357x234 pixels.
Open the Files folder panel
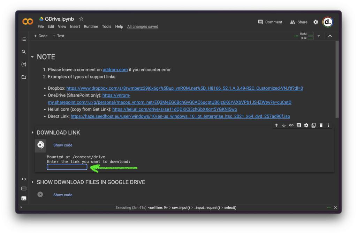[x=24, y=77]
